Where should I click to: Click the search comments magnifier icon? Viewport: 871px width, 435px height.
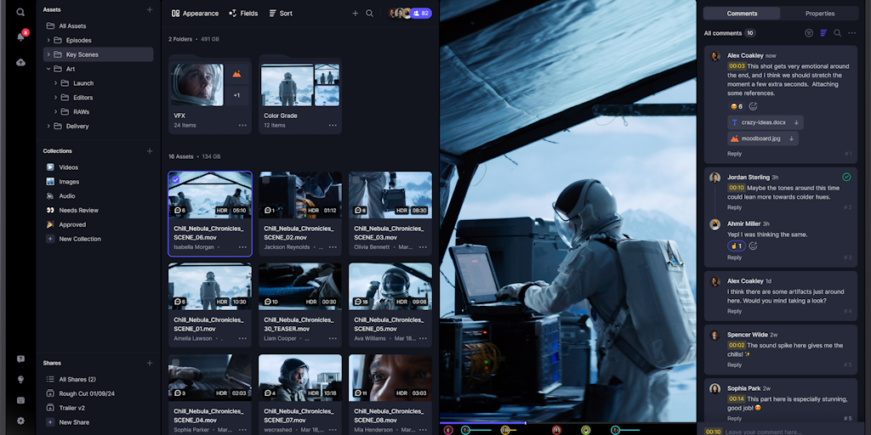(838, 33)
